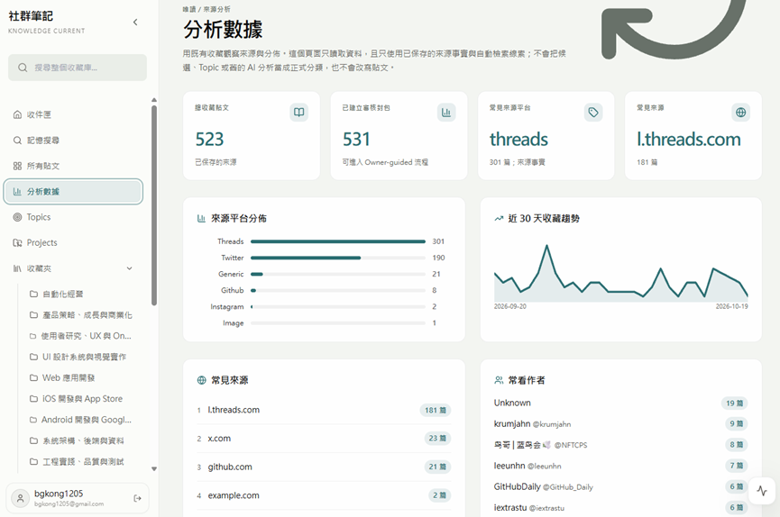Image resolution: width=780 pixels, height=517 pixels.
Task: Click the floating activity pulse icon button
Action: (762, 491)
